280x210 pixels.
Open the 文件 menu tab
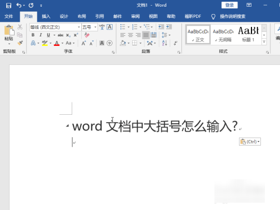[x=8, y=16]
